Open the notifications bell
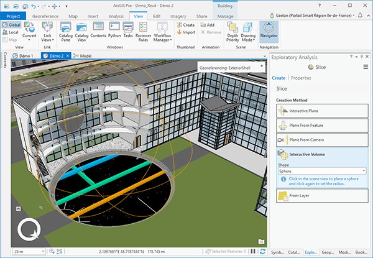Screen dimensions: 373x258 coord(360,16)
